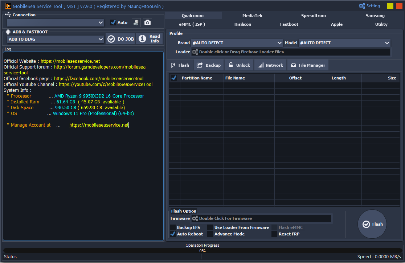
Task: Click the Windows 11 Pro OS text
Action: pos(94,114)
